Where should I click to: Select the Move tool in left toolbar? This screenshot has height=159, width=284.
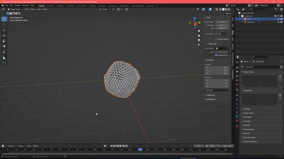point(4,30)
